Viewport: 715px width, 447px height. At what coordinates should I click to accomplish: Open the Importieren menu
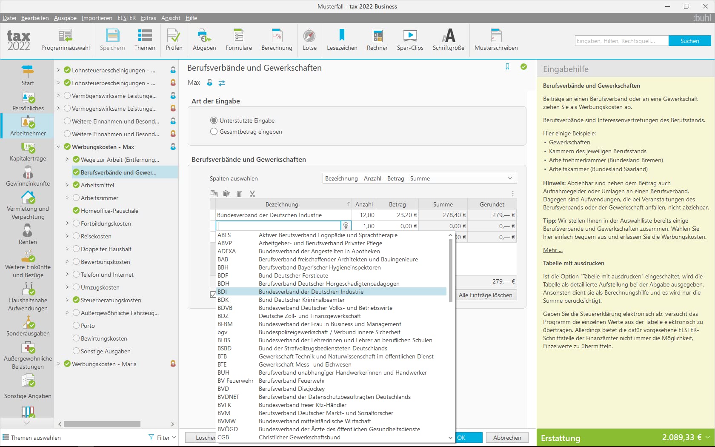click(x=97, y=18)
